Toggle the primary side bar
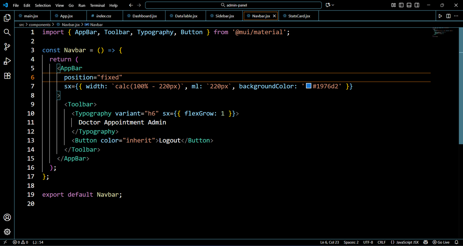 click(401, 5)
